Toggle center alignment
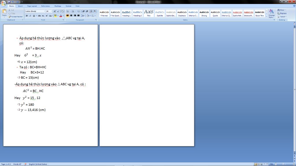The image size is (296, 166). 71,16
